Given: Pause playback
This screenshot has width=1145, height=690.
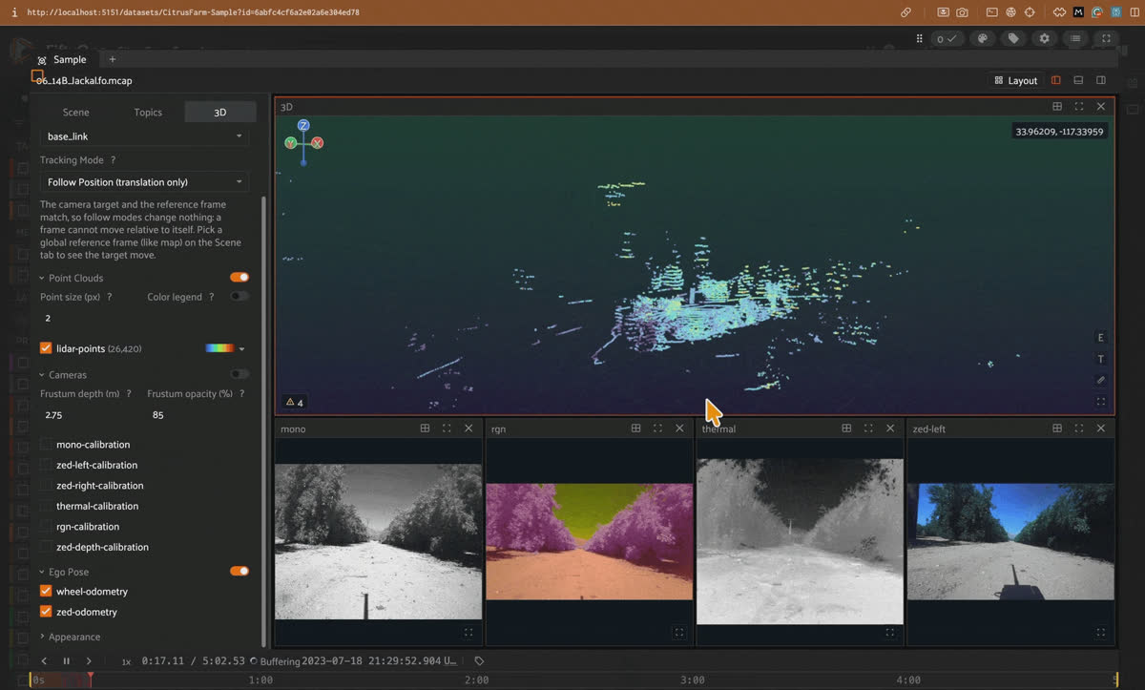Looking at the screenshot, I should click(x=67, y=660).
